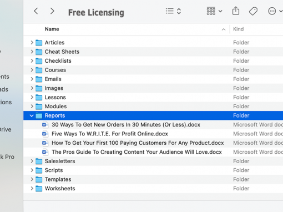Click the Word icon for First 100 Paying Customers
Image resolution: width=283 pixels, height=212 pixels.
pos(45,143)
